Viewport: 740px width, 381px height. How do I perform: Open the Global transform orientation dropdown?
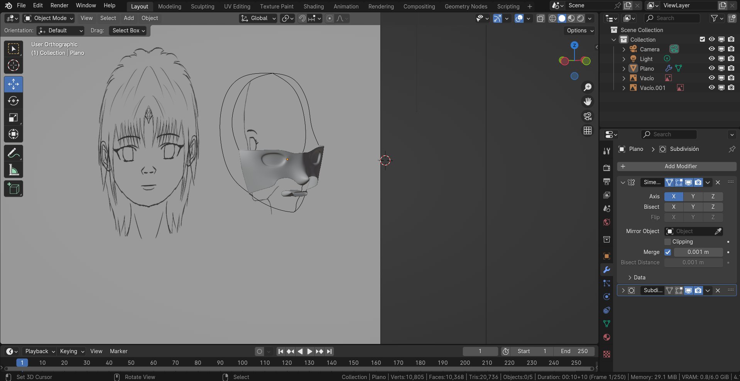[258, 18]
